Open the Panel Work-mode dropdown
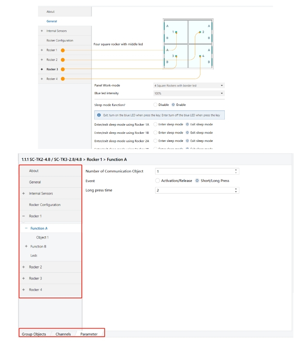The image size is (298, 346). [189, 85]
